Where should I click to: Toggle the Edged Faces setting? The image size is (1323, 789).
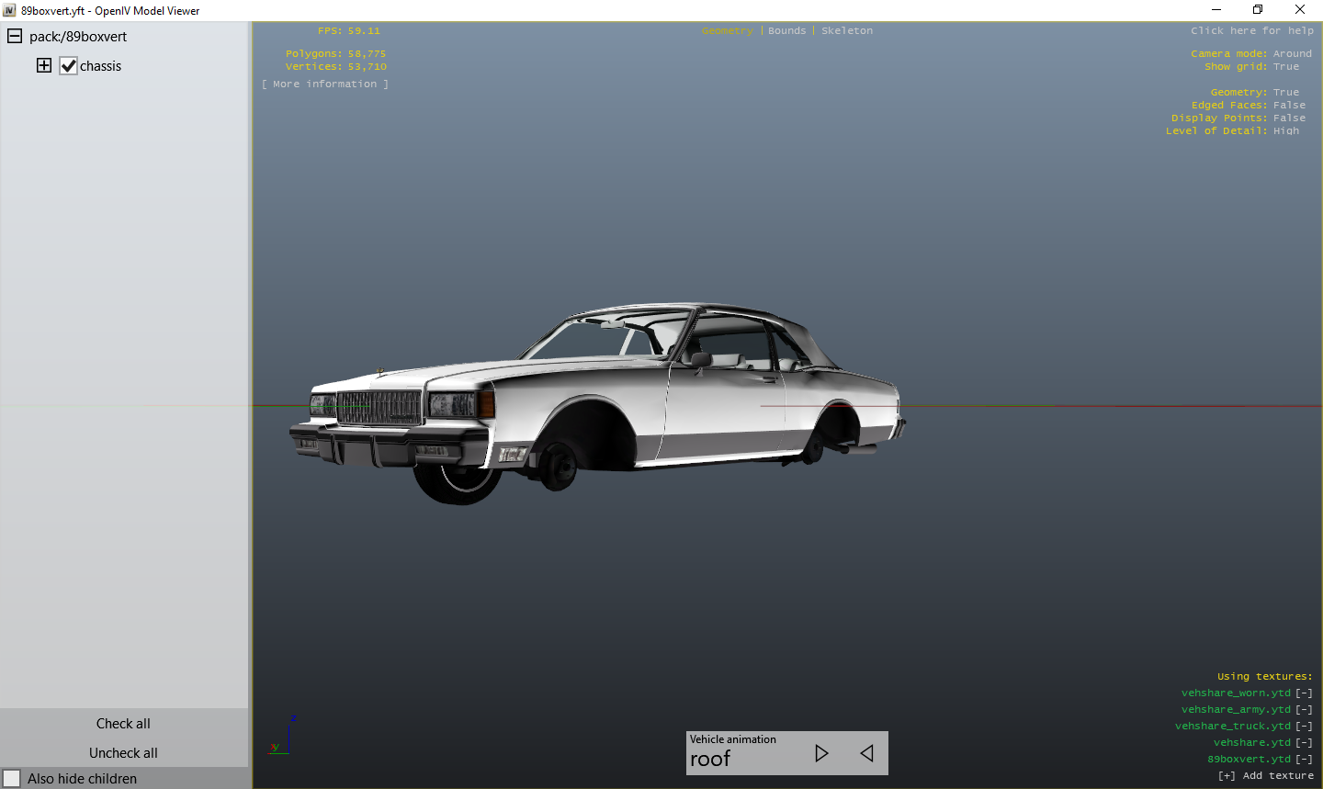(x=1288, y=106)
